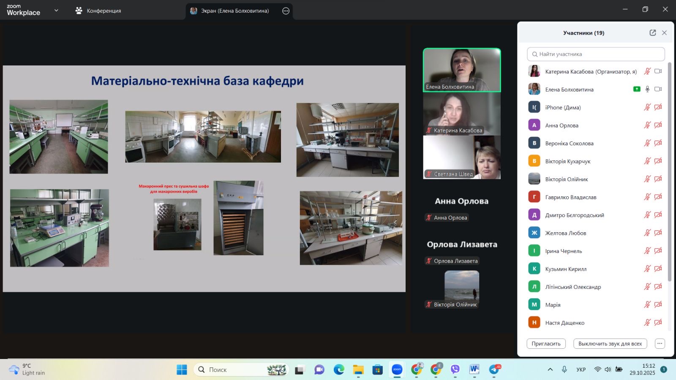This screenshot has height=380, width=676.
Task: Open Microsoft Word in the taskbar
Action: tap(474, 369)
